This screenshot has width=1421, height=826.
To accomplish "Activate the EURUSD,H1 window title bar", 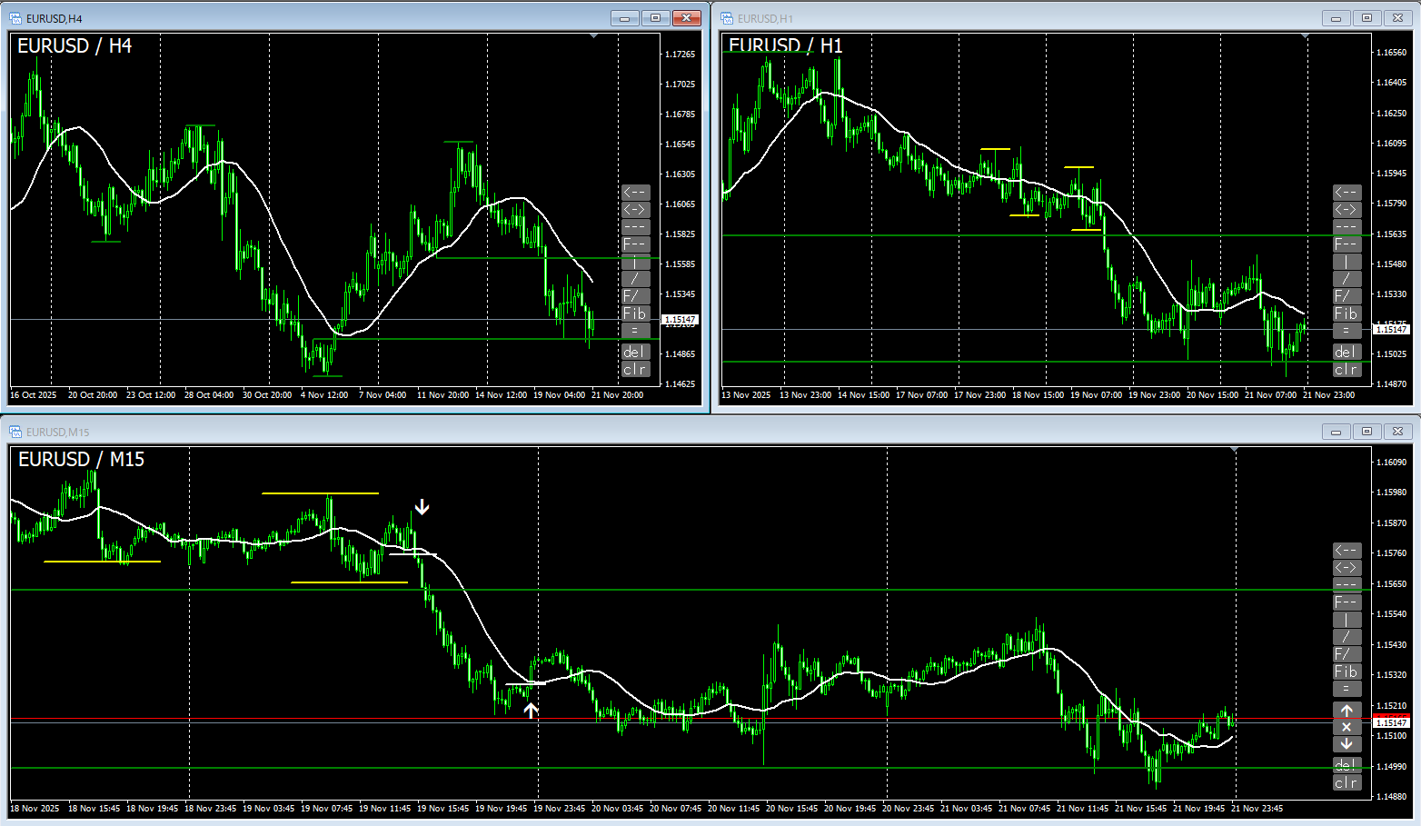I will [1066, 18].
